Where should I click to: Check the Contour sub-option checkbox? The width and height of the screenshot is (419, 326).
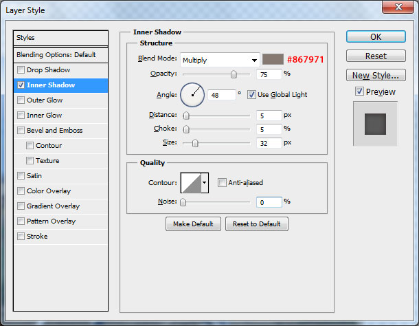point(30,146)
